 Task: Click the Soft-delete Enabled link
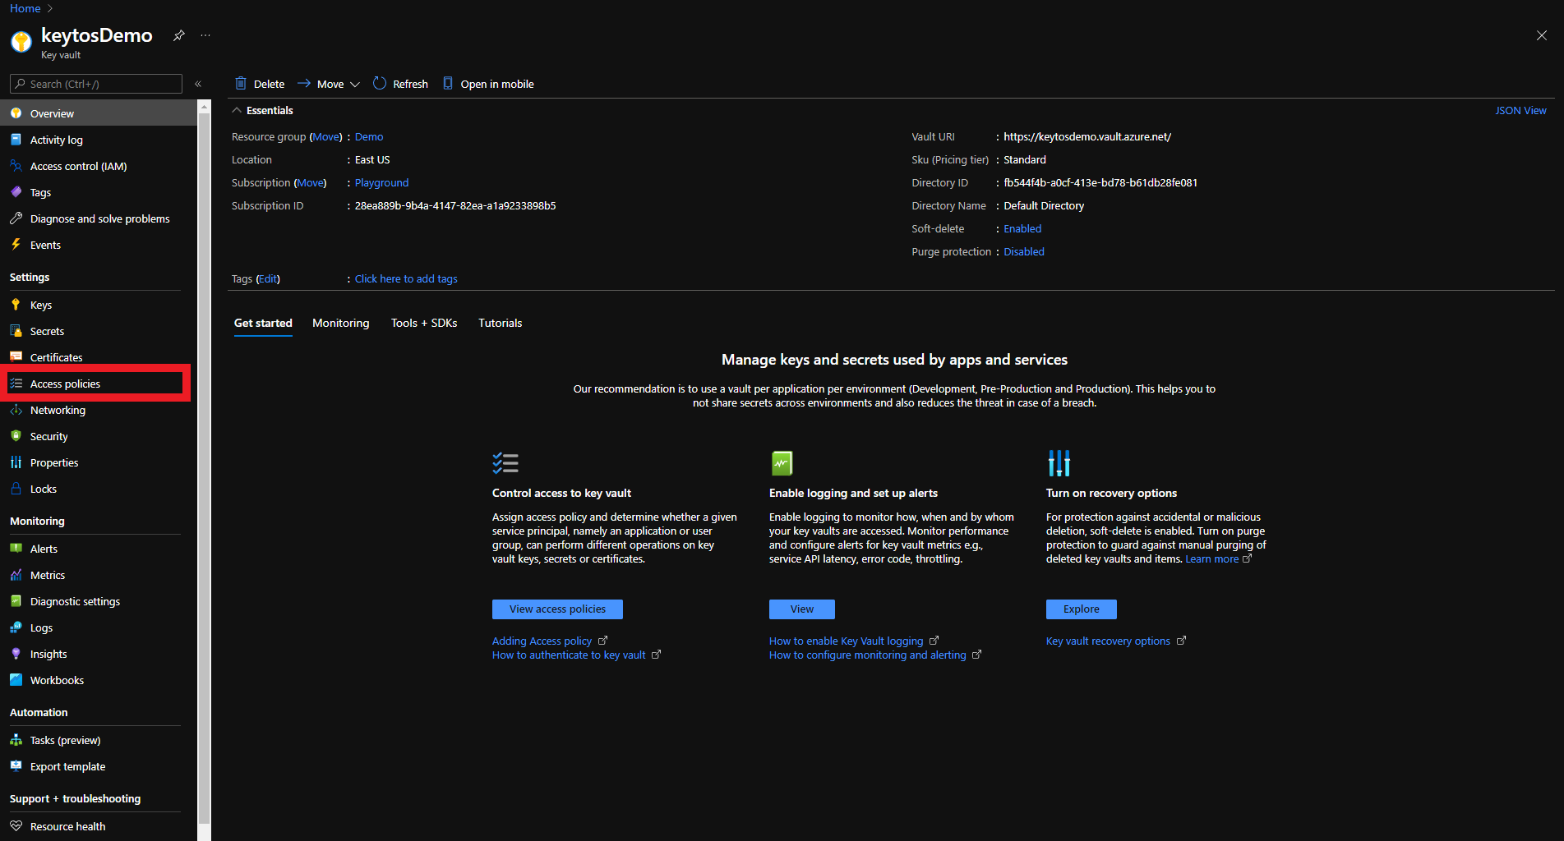pyautogui.click(x=1022, y=228)
